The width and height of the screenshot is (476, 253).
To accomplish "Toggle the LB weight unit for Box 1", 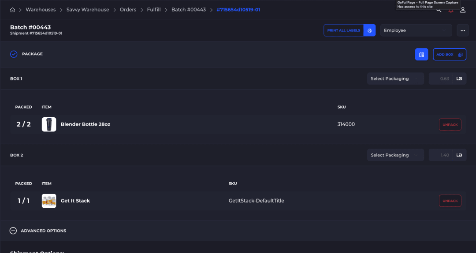I will [x=459, y=79].
